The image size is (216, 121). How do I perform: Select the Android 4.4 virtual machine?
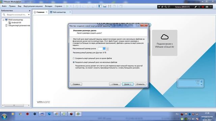point(16,23)
